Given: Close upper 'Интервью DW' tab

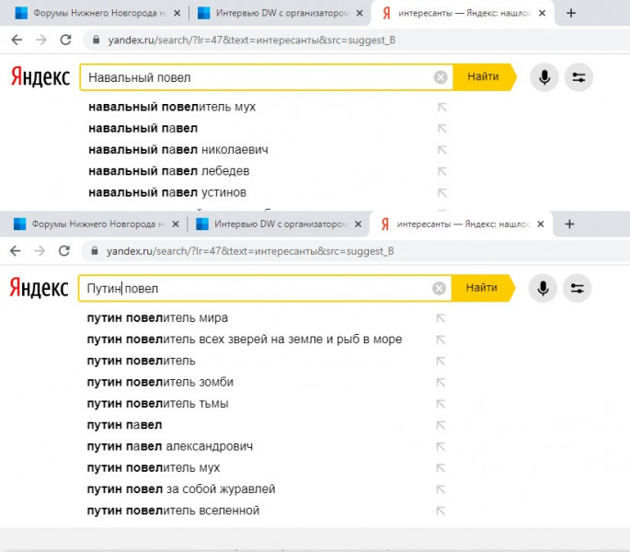Looking at the screenshot, I should point(360,13).
